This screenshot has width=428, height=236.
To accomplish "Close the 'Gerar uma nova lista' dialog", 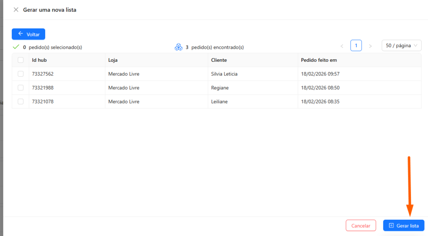I will [16, 10].
